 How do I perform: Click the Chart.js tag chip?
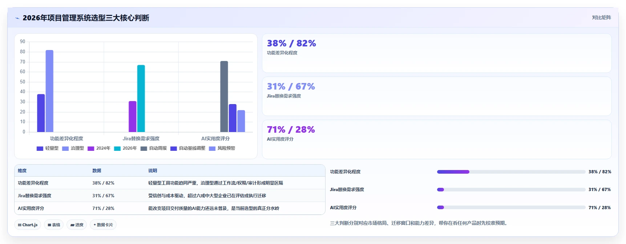(28, 225)
